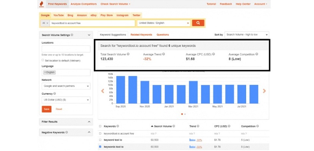Tick checkbox for keyword tool io row

point(100,140)
